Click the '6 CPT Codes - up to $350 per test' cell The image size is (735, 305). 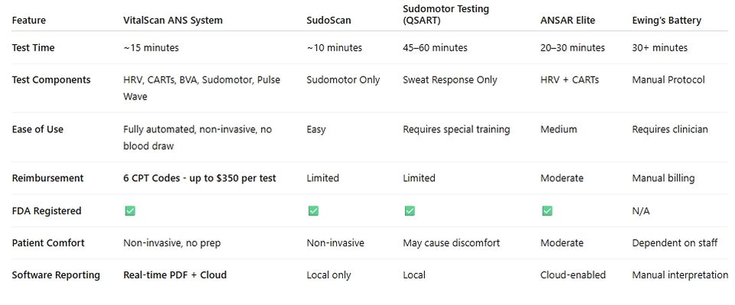coord(200,178)
